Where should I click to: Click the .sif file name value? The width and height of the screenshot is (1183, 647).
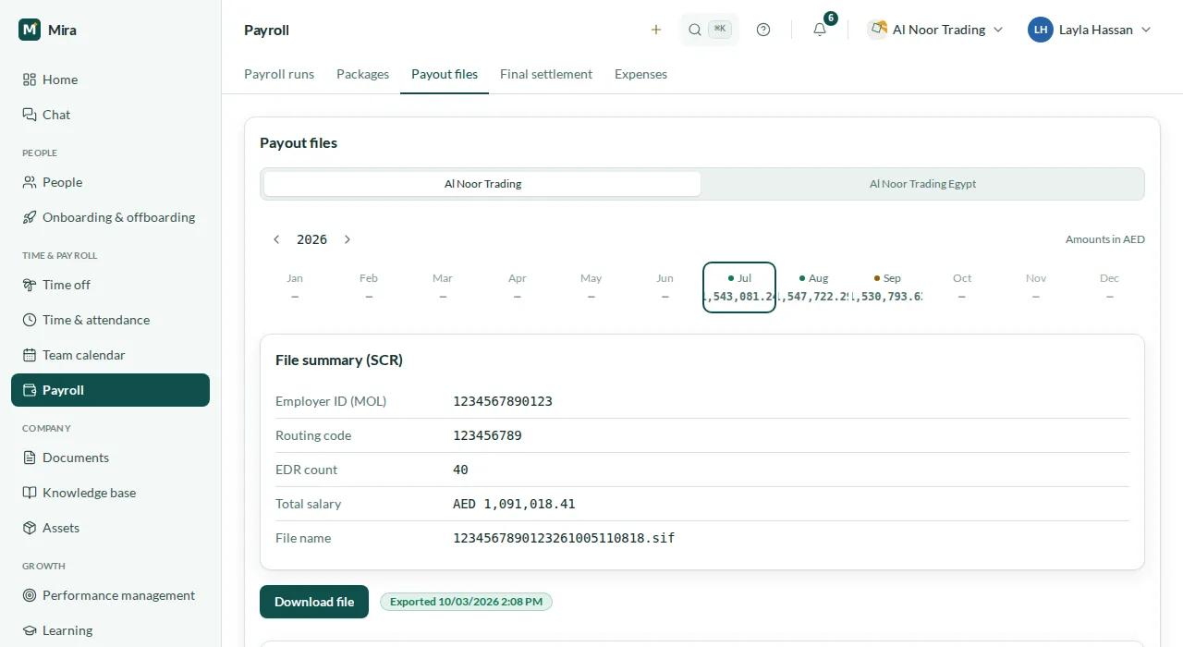564,538
